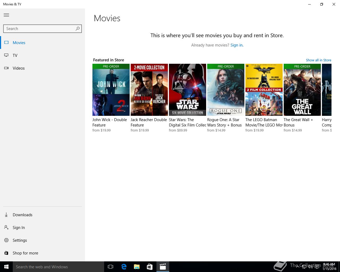The width and height of the screenshot is (340, 272).
Task: Show hidden tray icons chevron
Action: [x=298, y=267]
